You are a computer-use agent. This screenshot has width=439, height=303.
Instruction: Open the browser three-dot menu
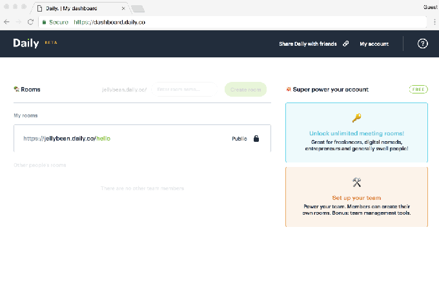[434, 22]
